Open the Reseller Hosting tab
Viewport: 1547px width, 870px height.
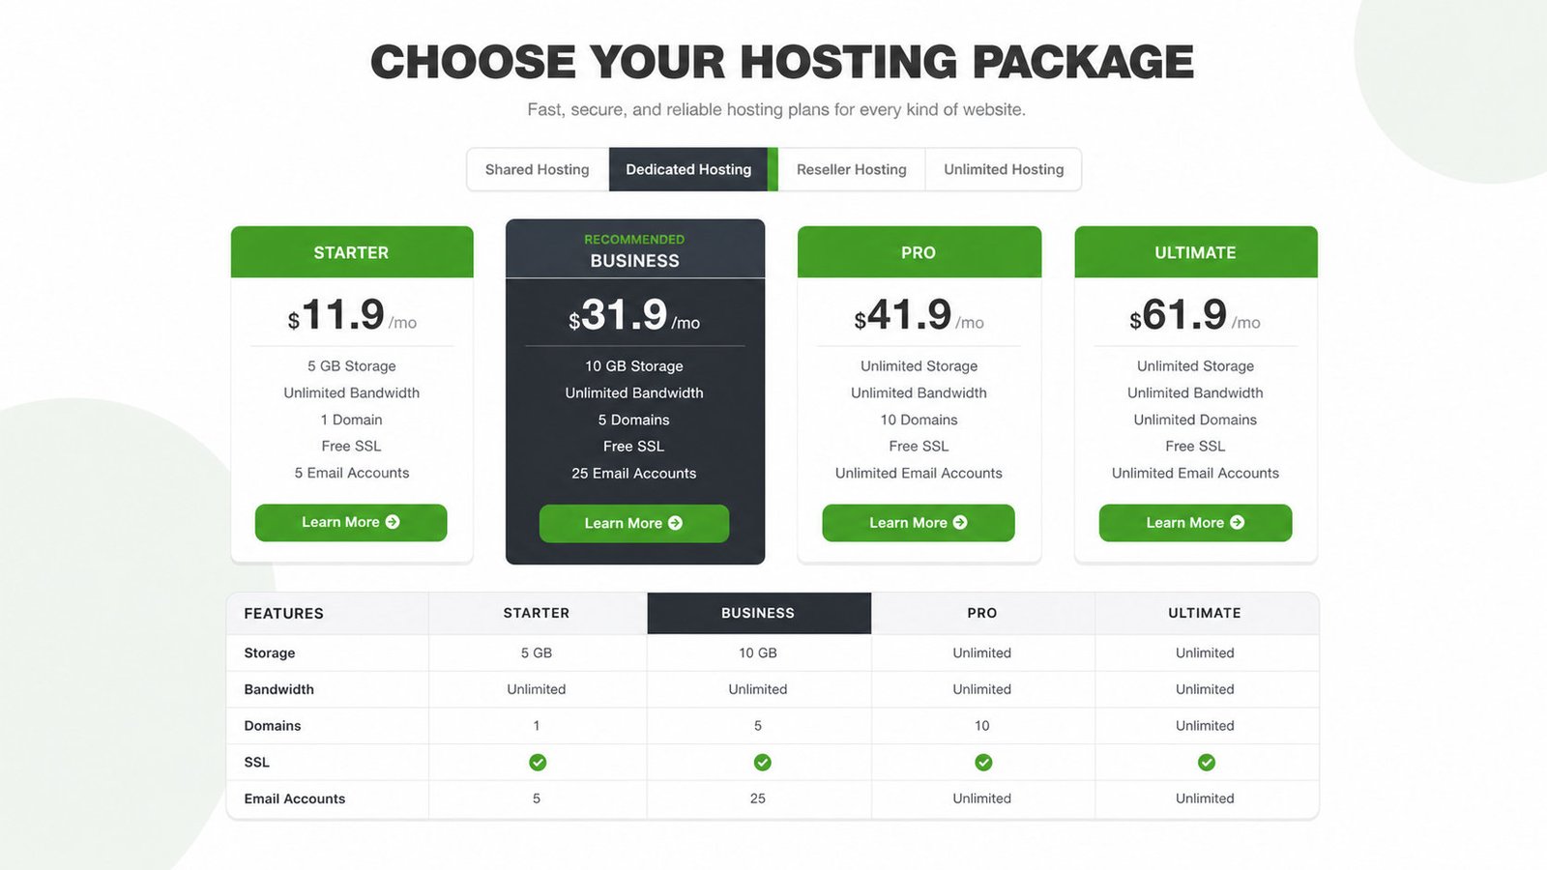pyautogui.click(x=852, y=169)
